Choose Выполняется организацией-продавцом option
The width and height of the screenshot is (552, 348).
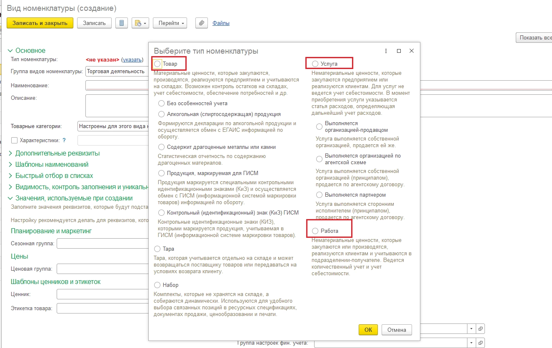tap(320, 126)
